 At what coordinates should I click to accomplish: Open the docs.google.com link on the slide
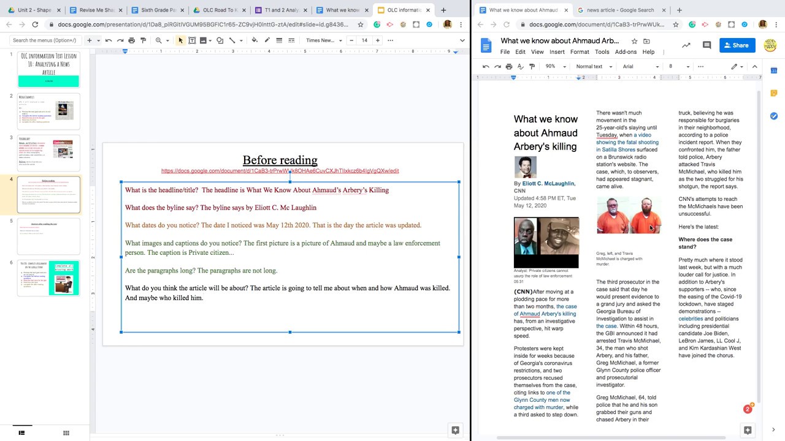pyautogui.click(x=280, y=171)
